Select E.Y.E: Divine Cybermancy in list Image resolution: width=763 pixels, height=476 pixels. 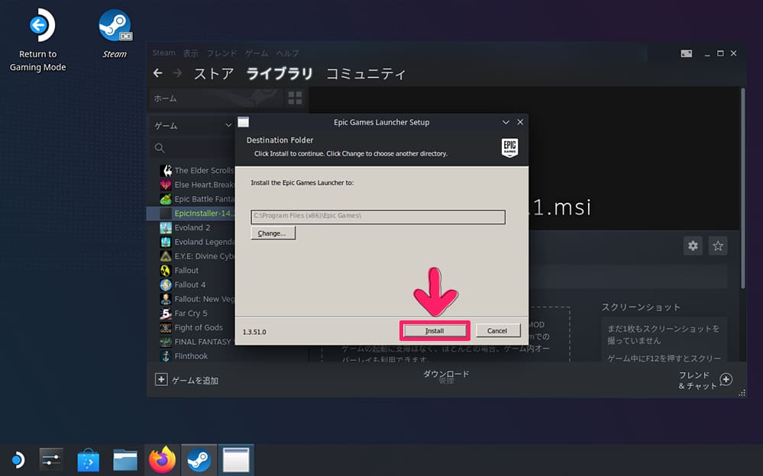point(204,256)
